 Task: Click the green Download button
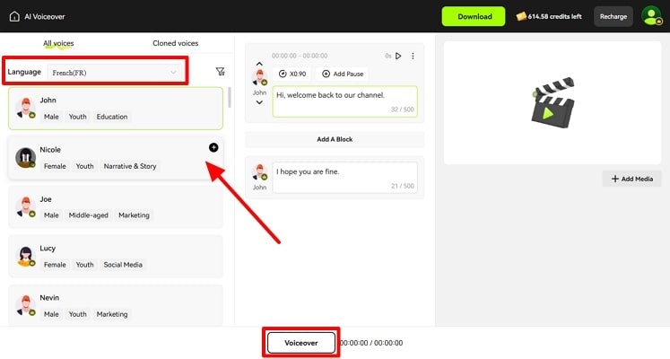474,16
